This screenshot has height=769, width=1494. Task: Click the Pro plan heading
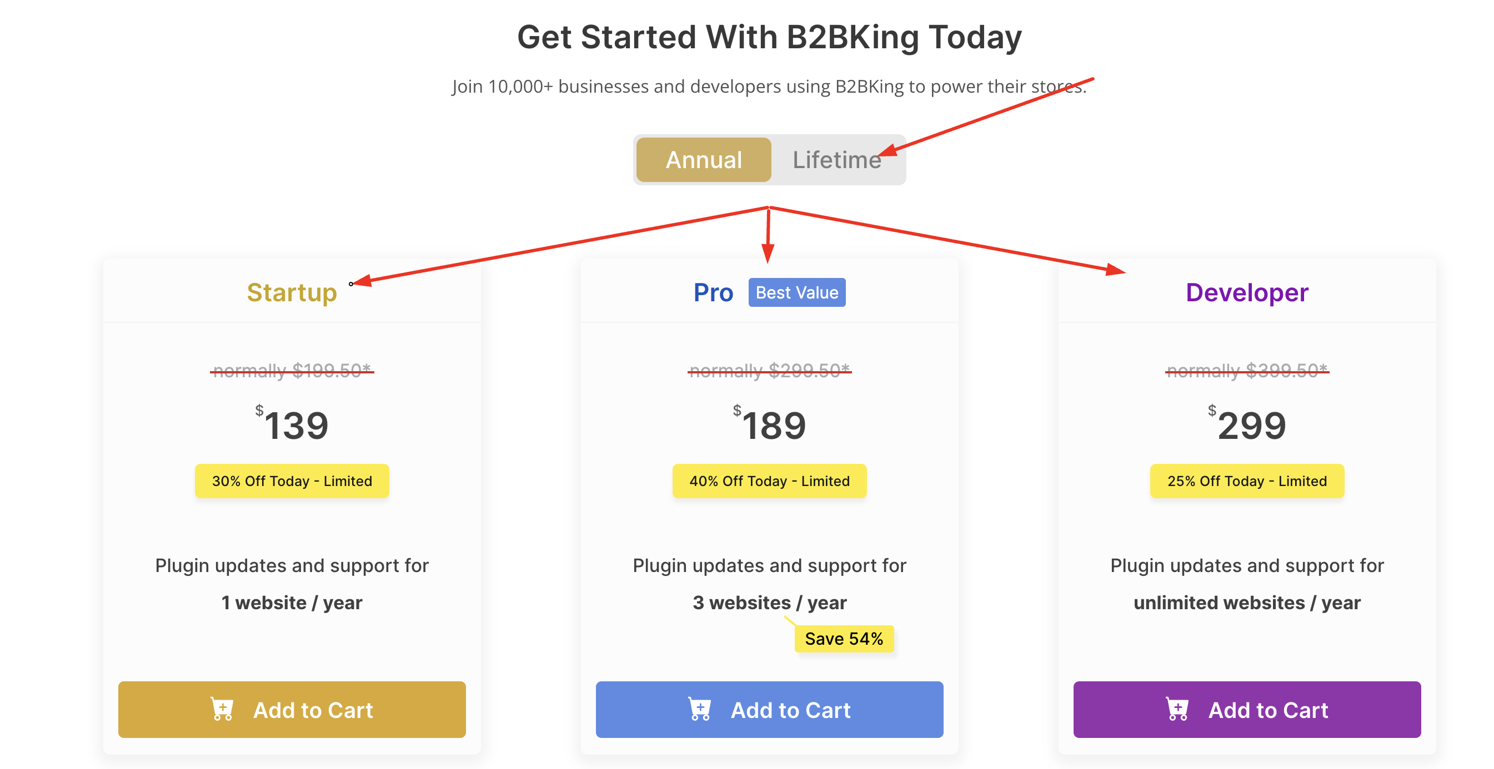[713, 292]
